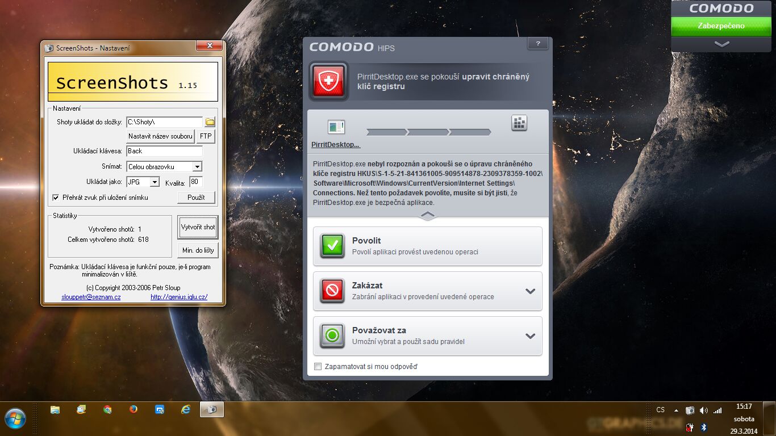Open the network signal tray icon

pos(717,410)
